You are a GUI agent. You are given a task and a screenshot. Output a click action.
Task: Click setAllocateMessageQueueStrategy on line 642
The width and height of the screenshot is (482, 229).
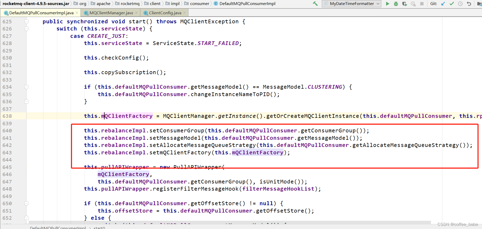tap(203, 145)
